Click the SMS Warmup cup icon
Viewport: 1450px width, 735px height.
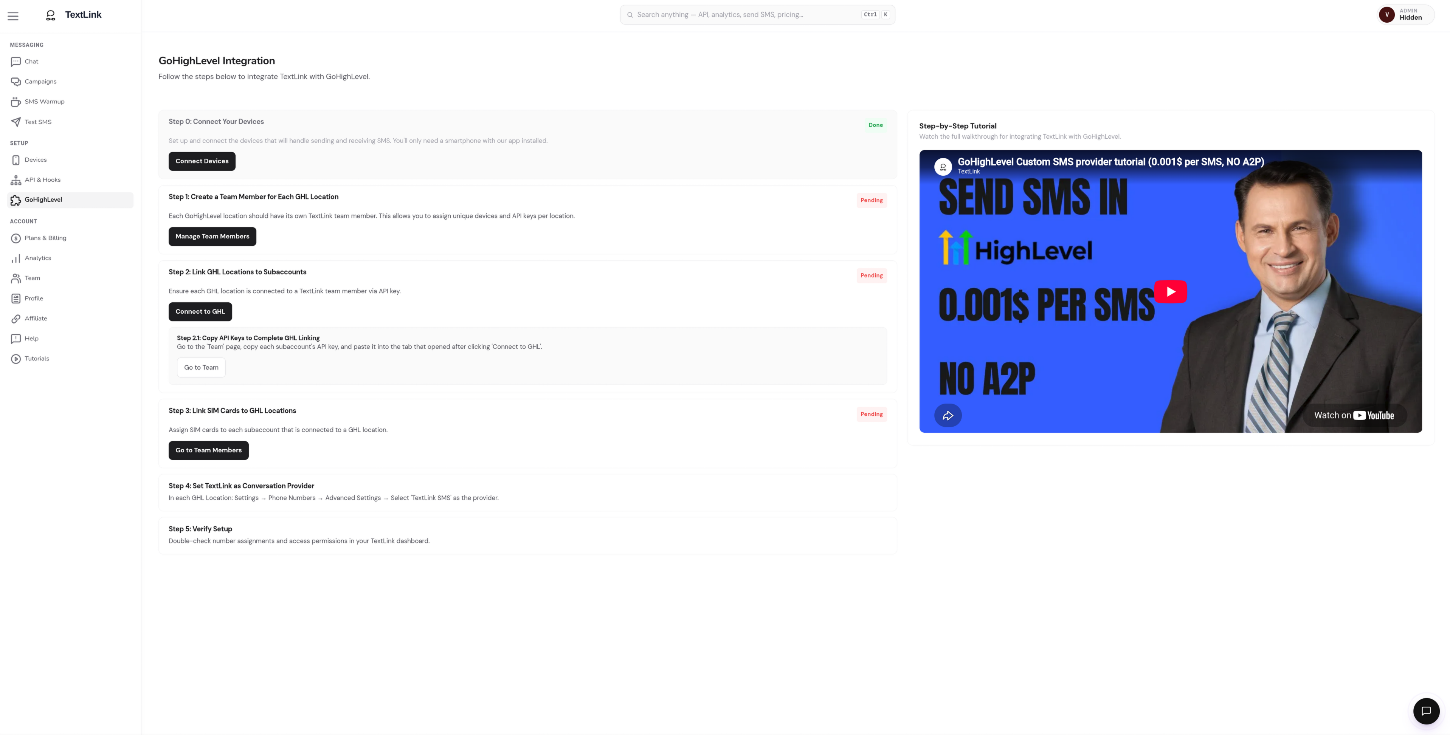16,102
